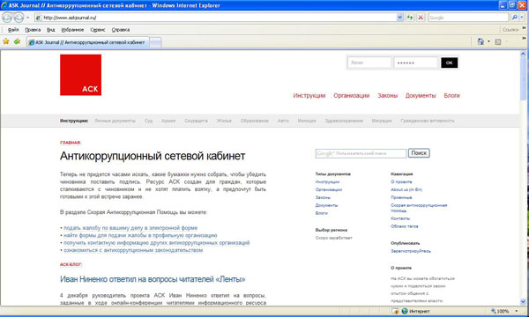Open Favorites Center with the yellow star icon
This screenshot has height=317, width=529.
click(x=6, y=41)
